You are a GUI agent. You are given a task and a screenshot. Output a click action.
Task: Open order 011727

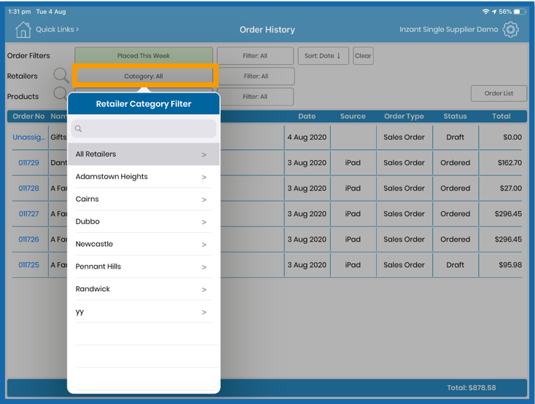pyautogui.click(x=28, y=214)
